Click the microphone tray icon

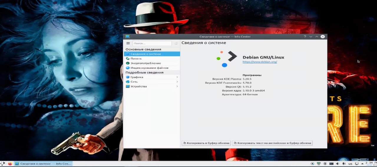tap(344, 164)
